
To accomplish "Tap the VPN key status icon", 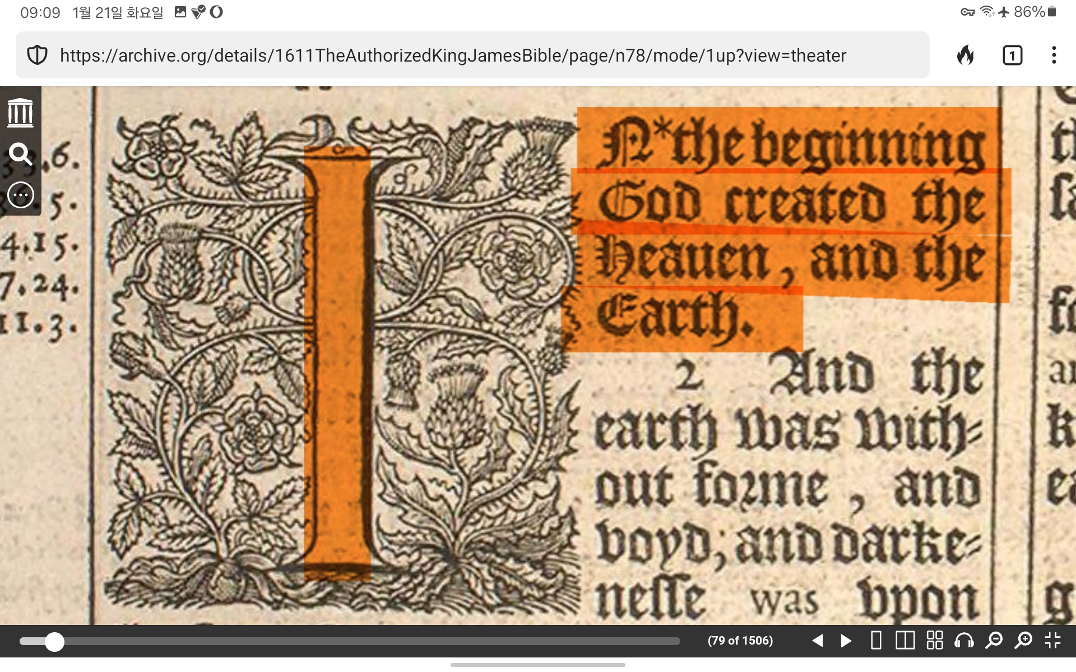I will point(968,12).
